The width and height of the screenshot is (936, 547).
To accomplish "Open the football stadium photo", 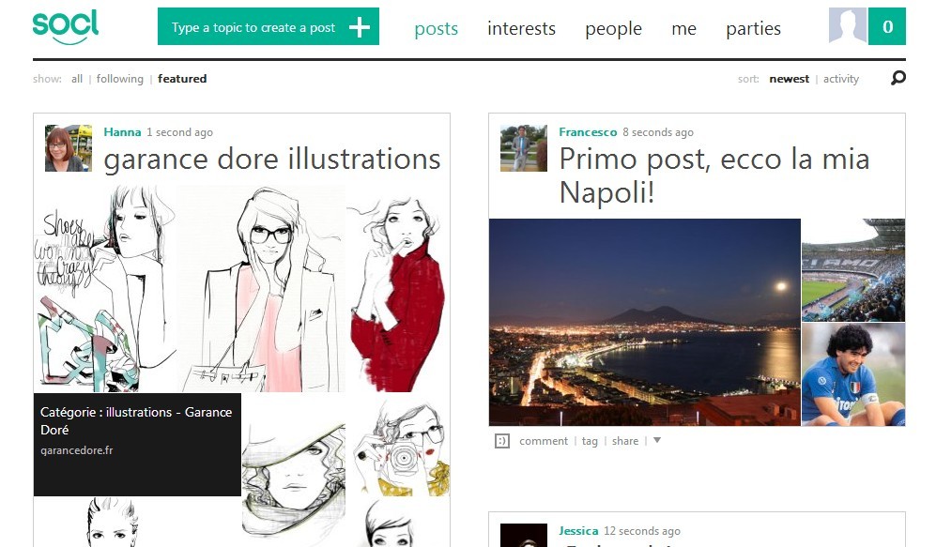I will click(853, 270).
